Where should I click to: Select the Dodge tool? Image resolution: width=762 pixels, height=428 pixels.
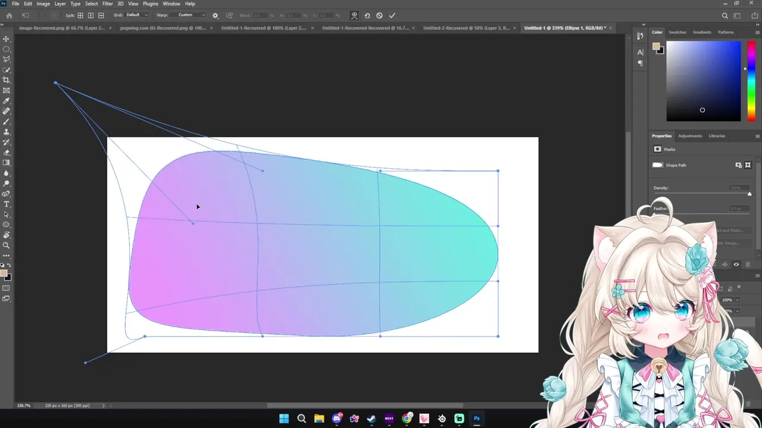(x=7, y=184)
